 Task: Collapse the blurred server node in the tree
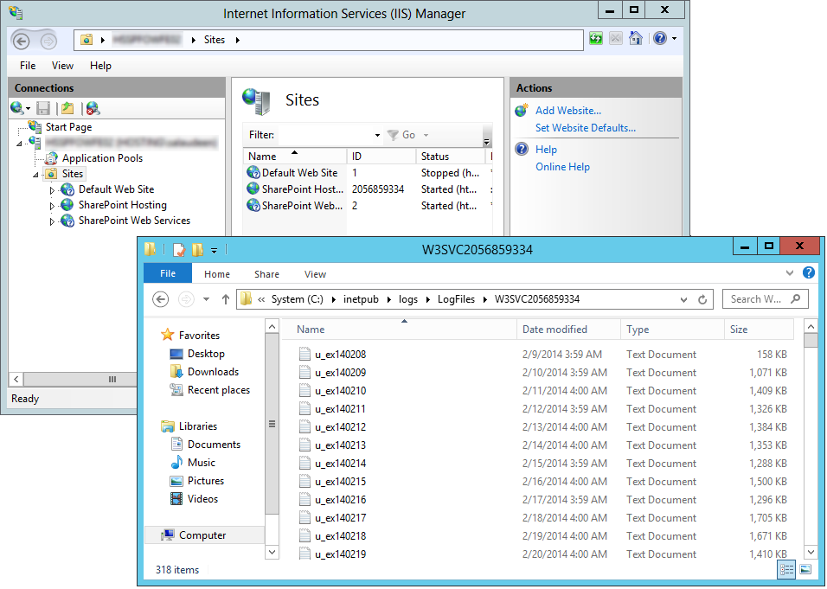(19, 144)
